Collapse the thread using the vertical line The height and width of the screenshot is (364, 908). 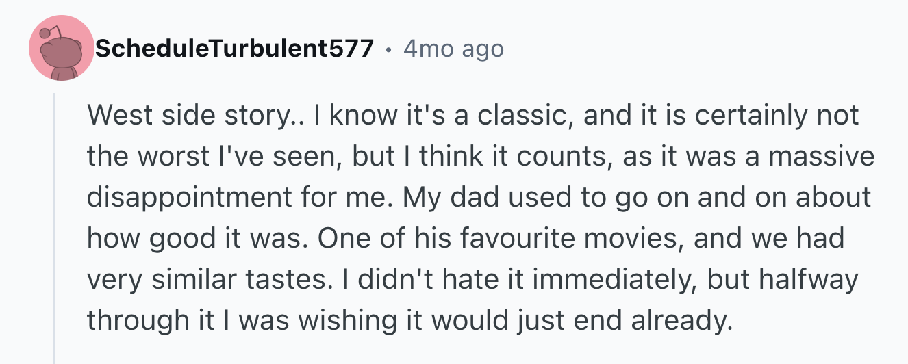click(54, 229)
